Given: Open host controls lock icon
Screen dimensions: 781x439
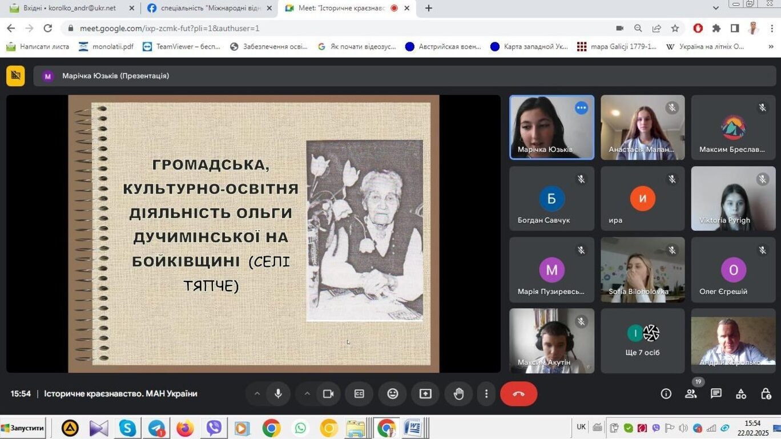Looking at the screenshot, I should click(x=766, y=394).
